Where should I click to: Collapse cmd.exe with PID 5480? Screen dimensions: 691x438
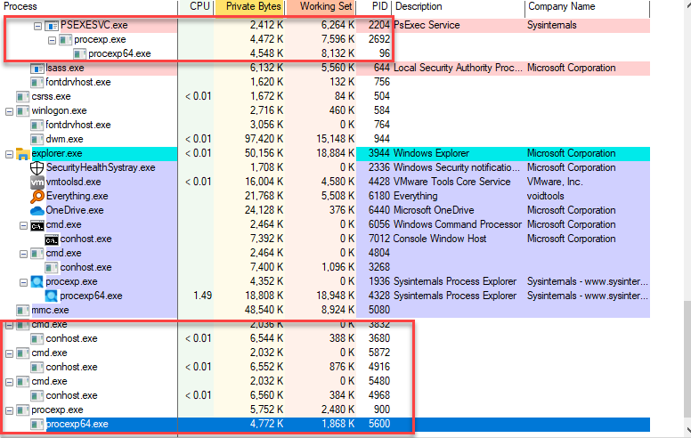click(9, 382)
